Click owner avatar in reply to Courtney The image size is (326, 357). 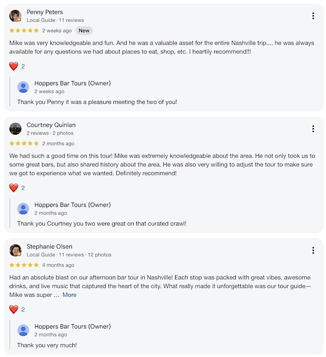23,208
